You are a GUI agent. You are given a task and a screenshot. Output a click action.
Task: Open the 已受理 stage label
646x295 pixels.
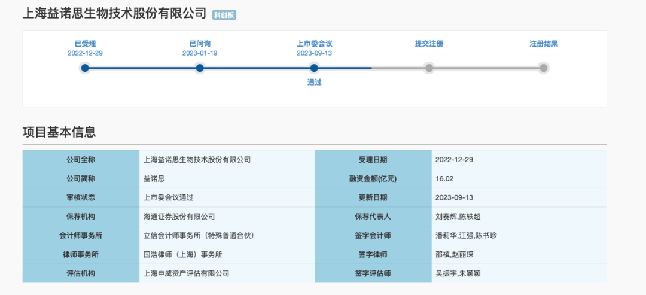[85, 44]
